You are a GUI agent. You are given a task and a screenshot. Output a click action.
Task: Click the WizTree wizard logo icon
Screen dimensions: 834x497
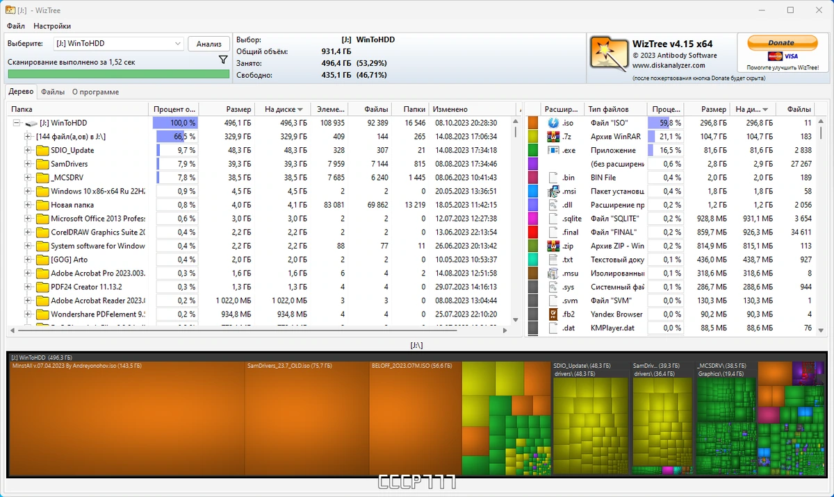[609, 53]
